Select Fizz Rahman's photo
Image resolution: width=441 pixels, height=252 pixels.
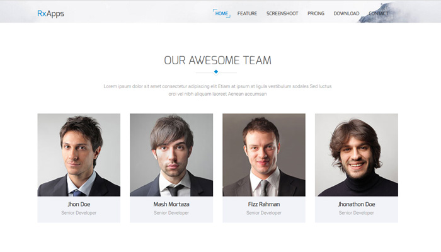[264, 155]
